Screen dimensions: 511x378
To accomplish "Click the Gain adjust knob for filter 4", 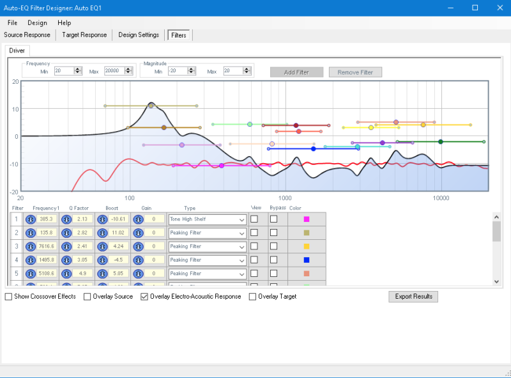I will (138, 260).
